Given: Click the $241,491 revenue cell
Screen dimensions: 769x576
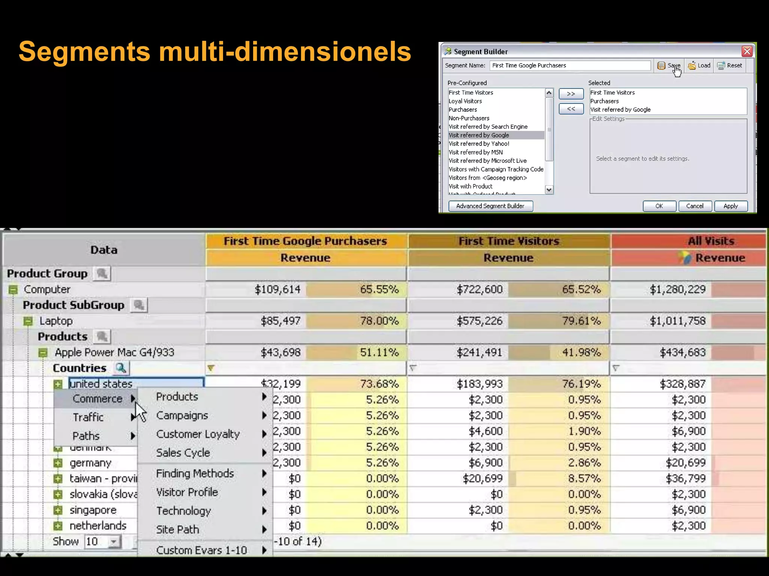Looking at the screenshot, I should [458, 353].
